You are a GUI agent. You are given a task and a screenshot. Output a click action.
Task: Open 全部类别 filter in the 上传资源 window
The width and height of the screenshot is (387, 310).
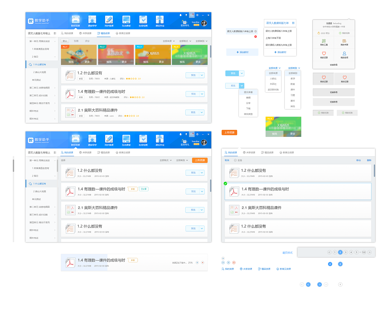tap(182, 160)
